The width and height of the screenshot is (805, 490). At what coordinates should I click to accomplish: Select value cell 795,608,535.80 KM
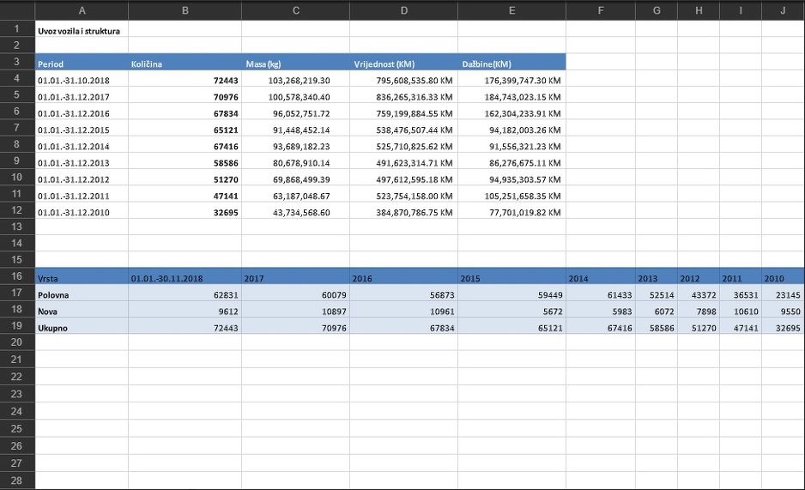[403, 80]
